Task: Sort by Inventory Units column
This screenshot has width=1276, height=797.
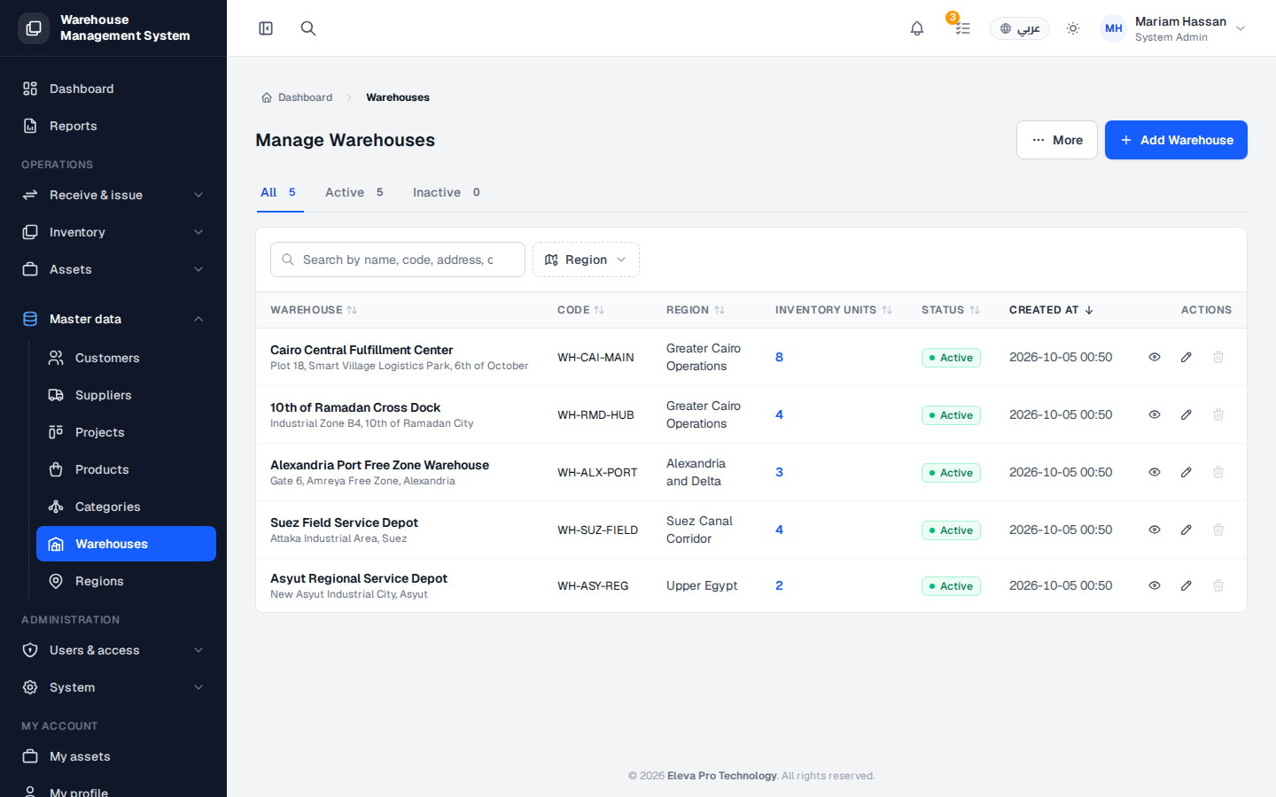Action: pos(833,310)
